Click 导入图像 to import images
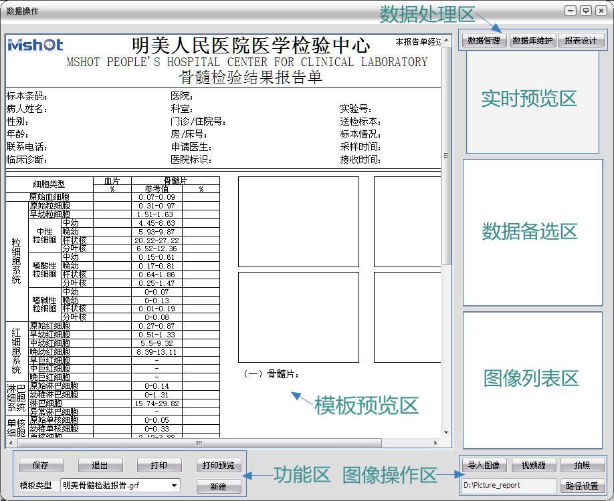614x501 pixels. coord(484,466)
